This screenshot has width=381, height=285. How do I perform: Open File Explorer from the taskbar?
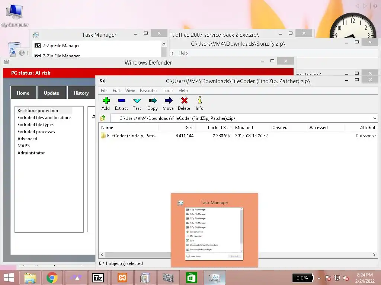point(30,278)
